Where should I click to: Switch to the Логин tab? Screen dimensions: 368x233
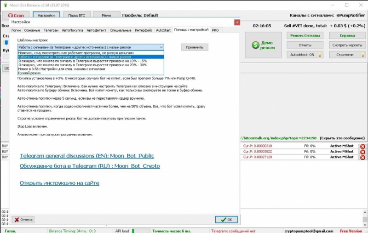point(16,30)
